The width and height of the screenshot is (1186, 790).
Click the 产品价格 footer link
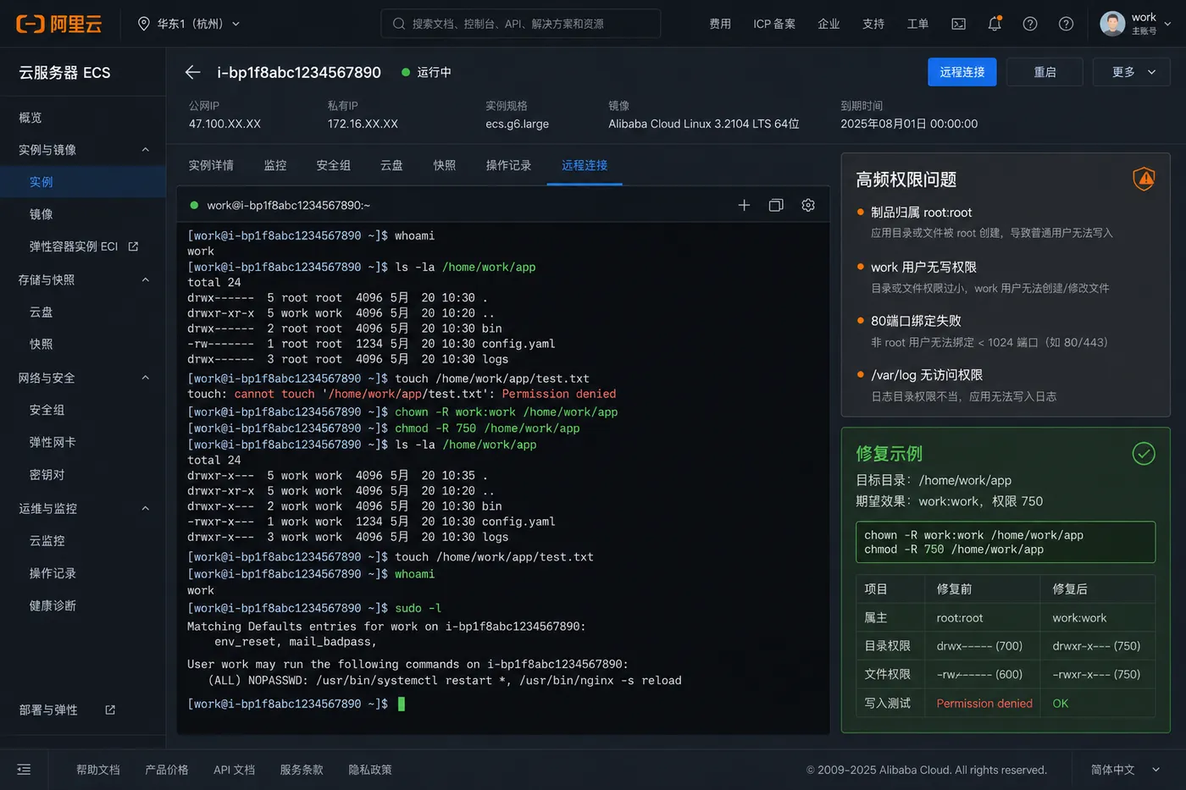(167, 770)
